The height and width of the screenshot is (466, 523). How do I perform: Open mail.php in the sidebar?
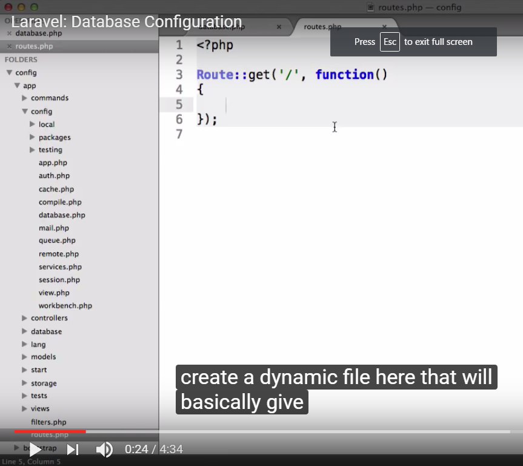click(x=54, y=228)
